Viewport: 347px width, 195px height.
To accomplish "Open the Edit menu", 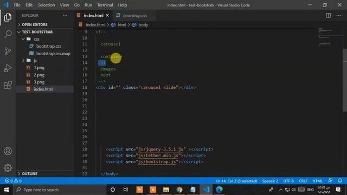I will 29,5.
